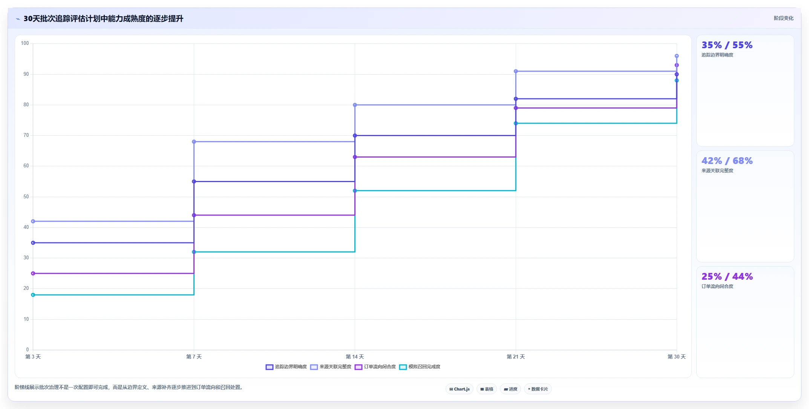Click the 来源关联完整度 caption in the second card
The width and height of the screenshot is (809, 409).
[x=717, y=171]
